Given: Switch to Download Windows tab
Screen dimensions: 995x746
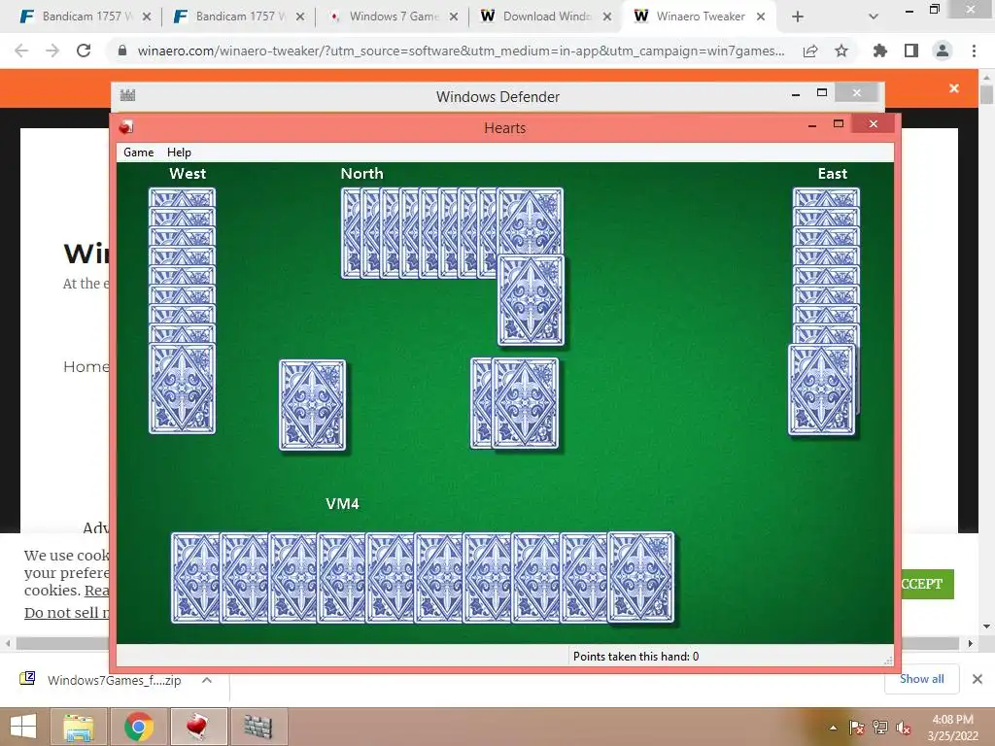Looking at the screenshot, I should click(546, 17).
